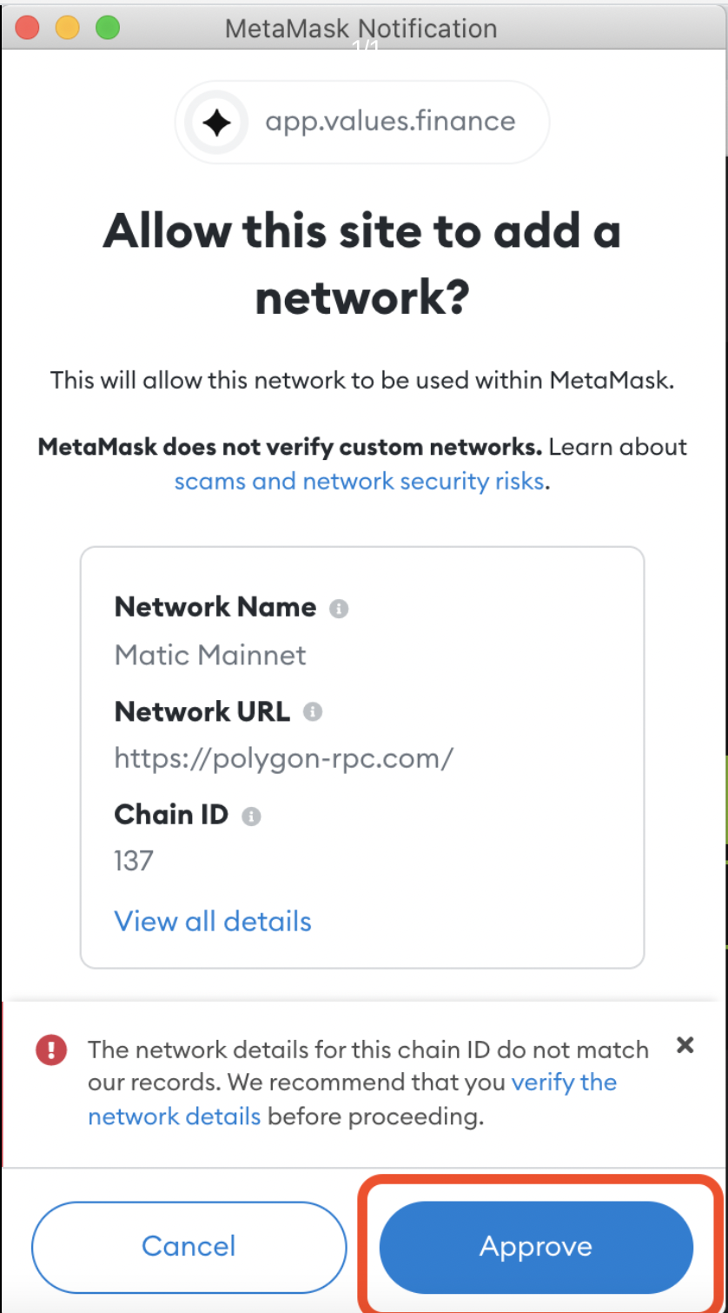Dismiss the chain ID mismatch warning
728x1313 pixels.
685,1045
